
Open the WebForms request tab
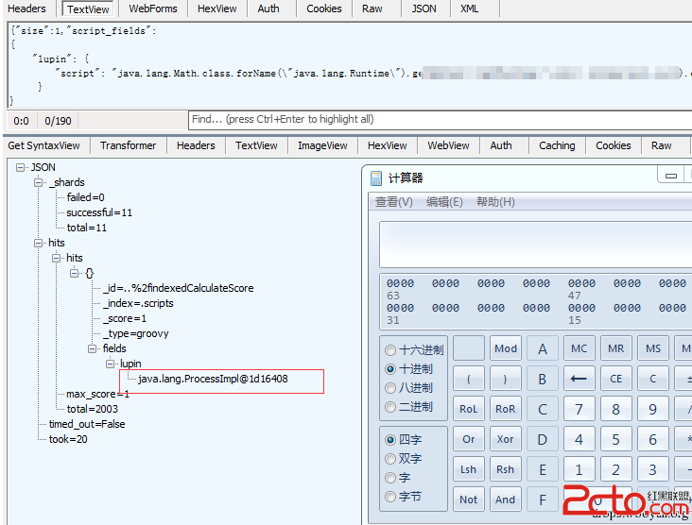click(x=153, y=8)
